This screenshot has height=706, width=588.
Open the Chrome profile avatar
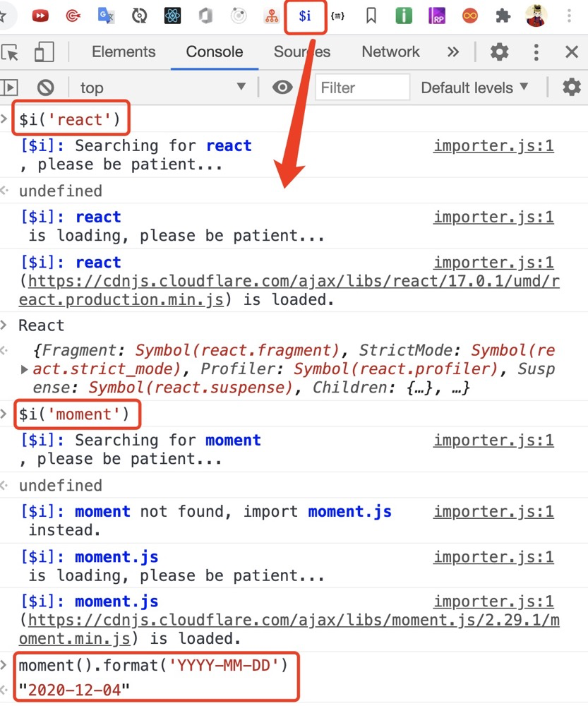(x=536, y=16)
